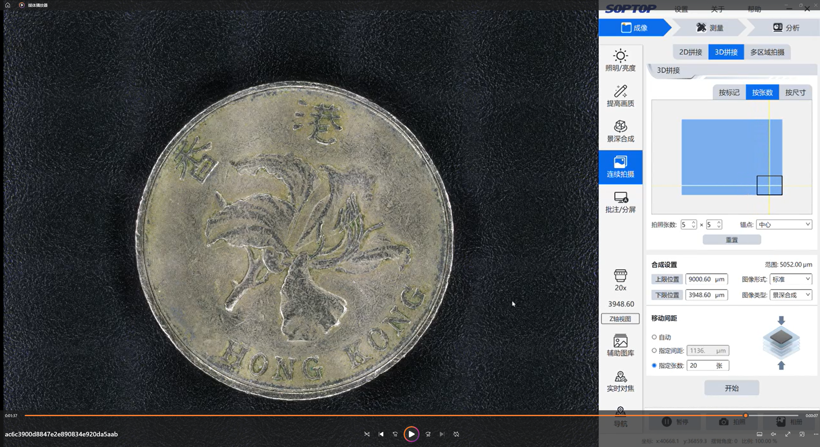Open the 照明/亮度 lighting panel
The height and width of the screenshot is (447, 820).
point(620,60)
